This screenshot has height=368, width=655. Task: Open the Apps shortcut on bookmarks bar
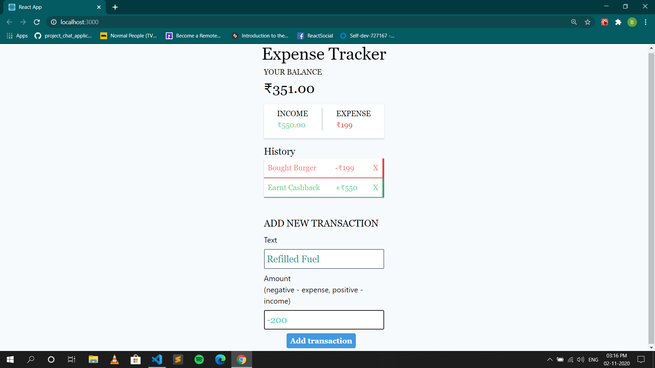(16, 35)
